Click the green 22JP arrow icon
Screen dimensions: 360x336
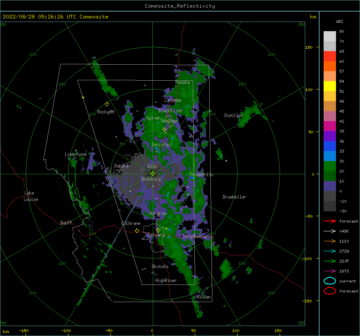click(330, 261)
